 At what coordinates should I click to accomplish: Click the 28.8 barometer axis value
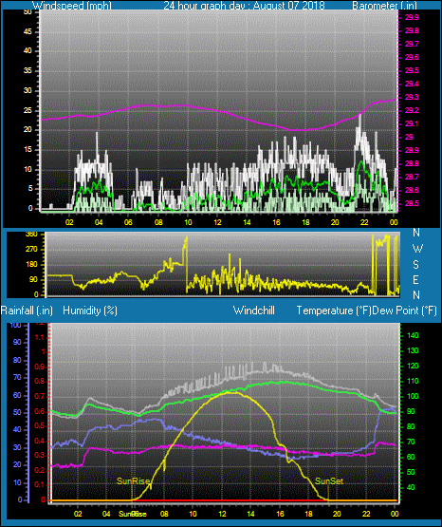click(412, 163)
